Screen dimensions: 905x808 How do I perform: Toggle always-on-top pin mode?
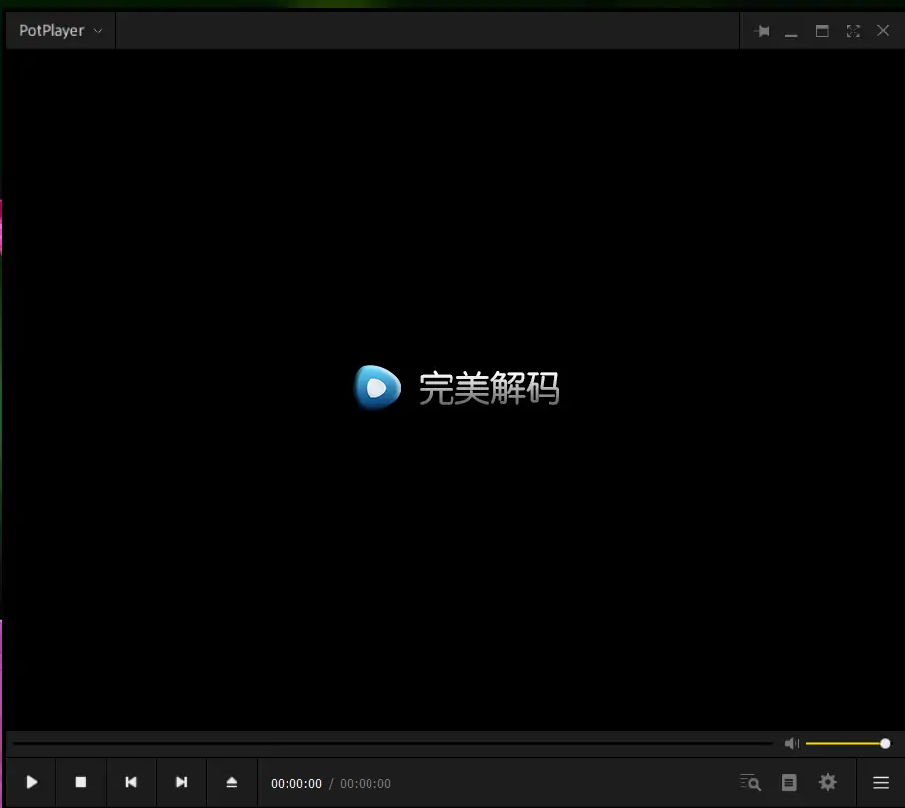click(762, 31)
